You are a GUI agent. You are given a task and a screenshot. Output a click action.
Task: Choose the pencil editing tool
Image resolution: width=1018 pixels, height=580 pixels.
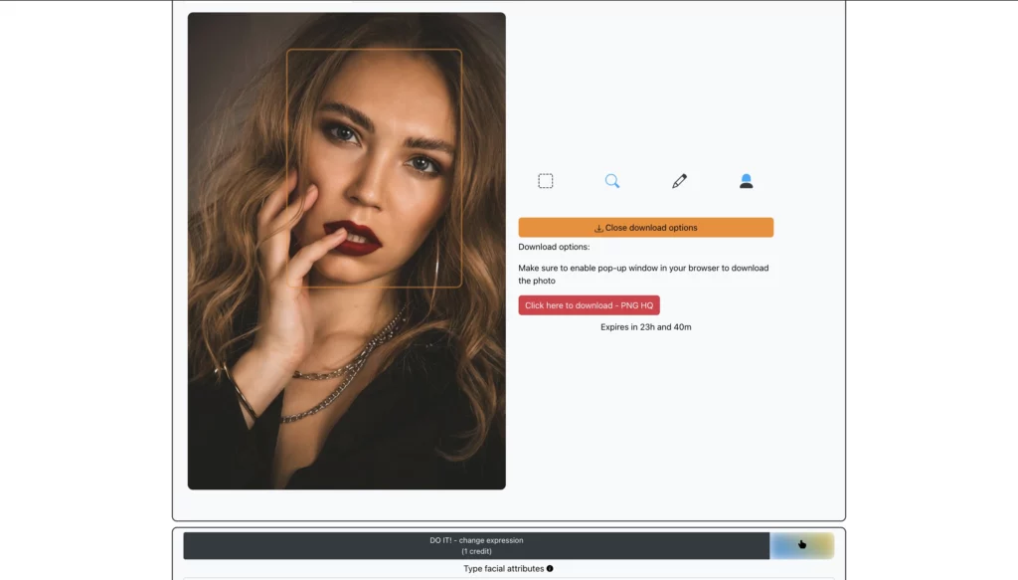coord(679,180)
